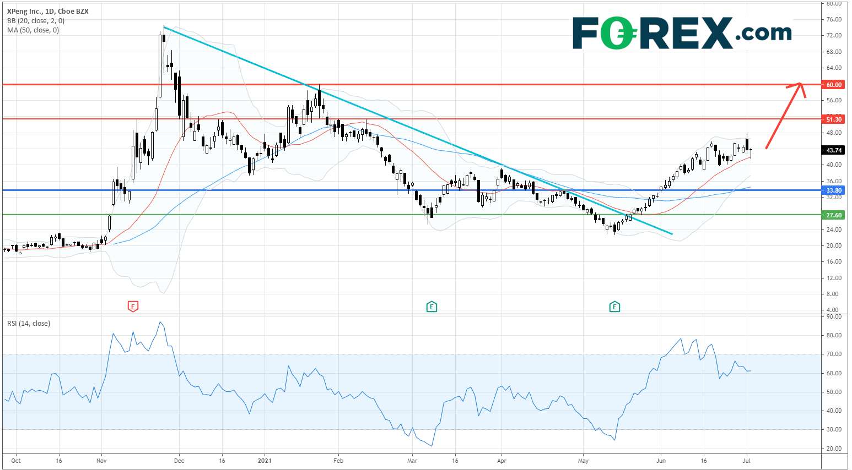
Task: Click the MA (50, close, 0) indicator label
Action: 33,30
